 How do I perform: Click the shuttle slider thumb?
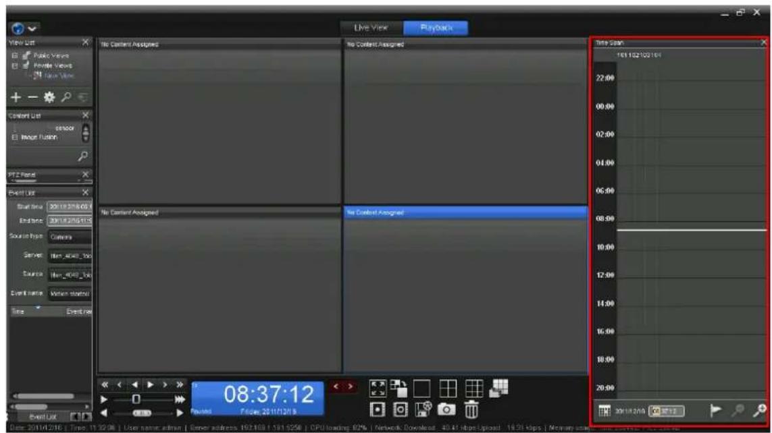[142, 413]
